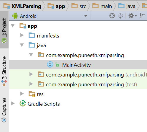
Task: Select the res folder label
Action: click(x=40, y=94)
